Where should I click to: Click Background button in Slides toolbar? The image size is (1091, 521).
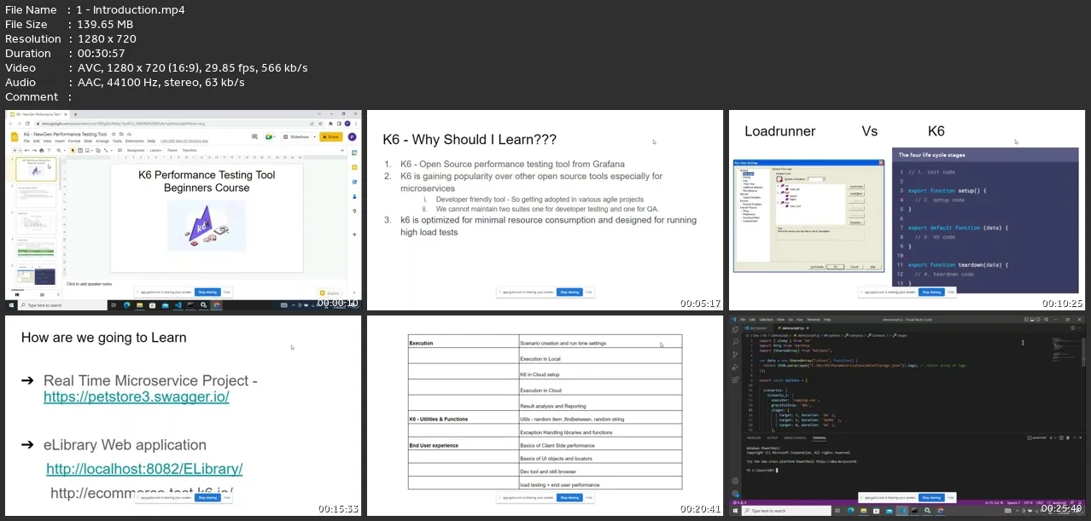pos(136,150)
